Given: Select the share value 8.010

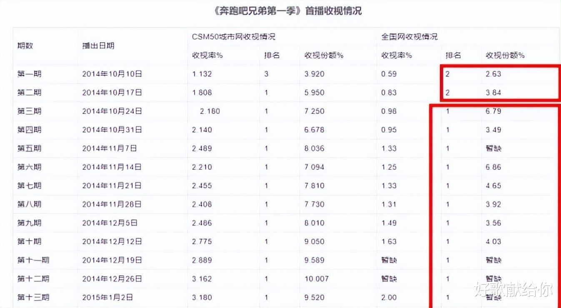Looking at the screenshot, I should [x=314, y=223].
